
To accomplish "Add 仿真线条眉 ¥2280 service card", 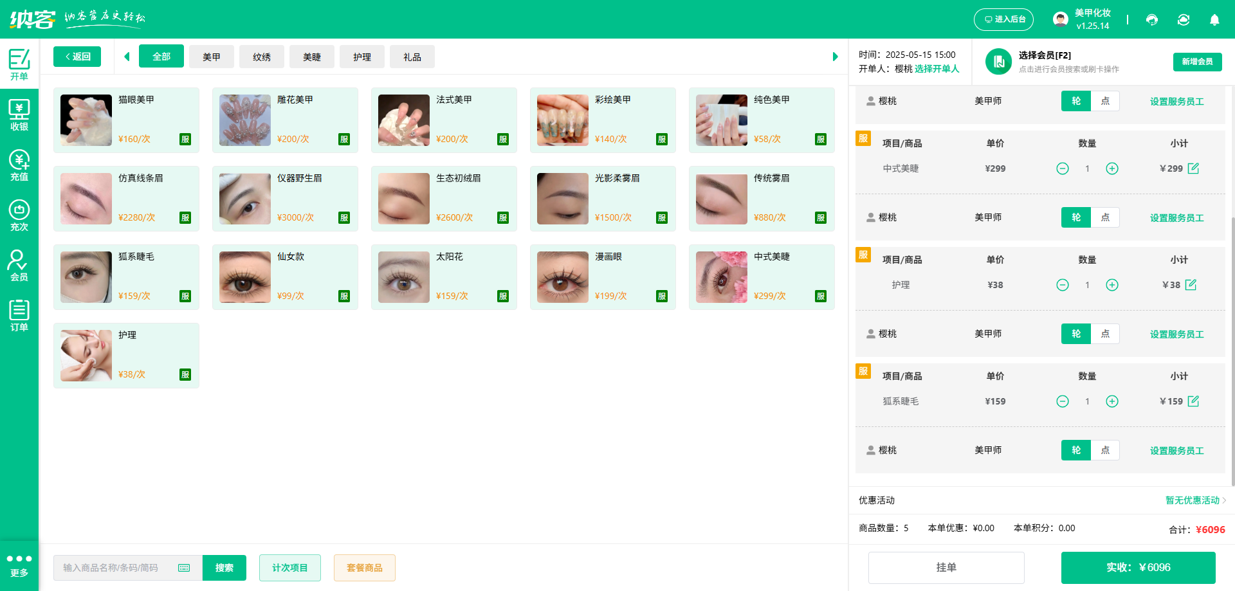I will [x=126, y=199].
